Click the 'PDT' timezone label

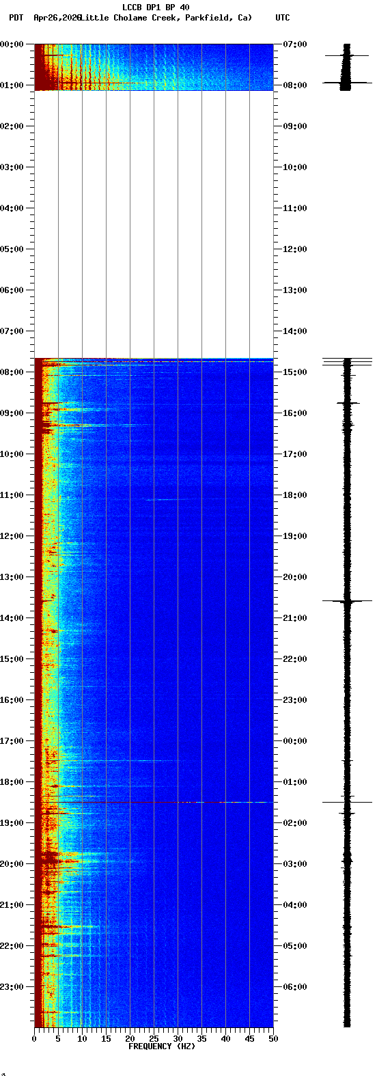click(x=16, y=18)
